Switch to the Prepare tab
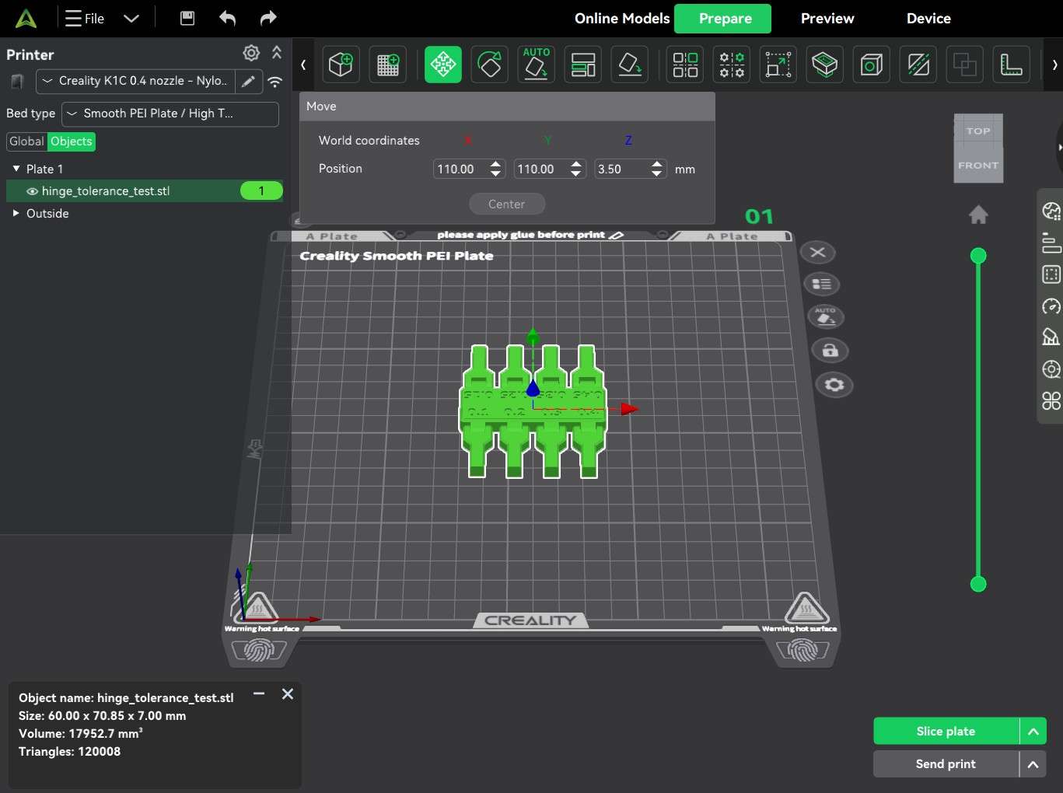This screenshot has width=1063, height=793. pos(722,19)
